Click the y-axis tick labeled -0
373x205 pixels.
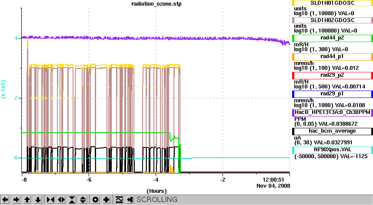pos(15,158)
